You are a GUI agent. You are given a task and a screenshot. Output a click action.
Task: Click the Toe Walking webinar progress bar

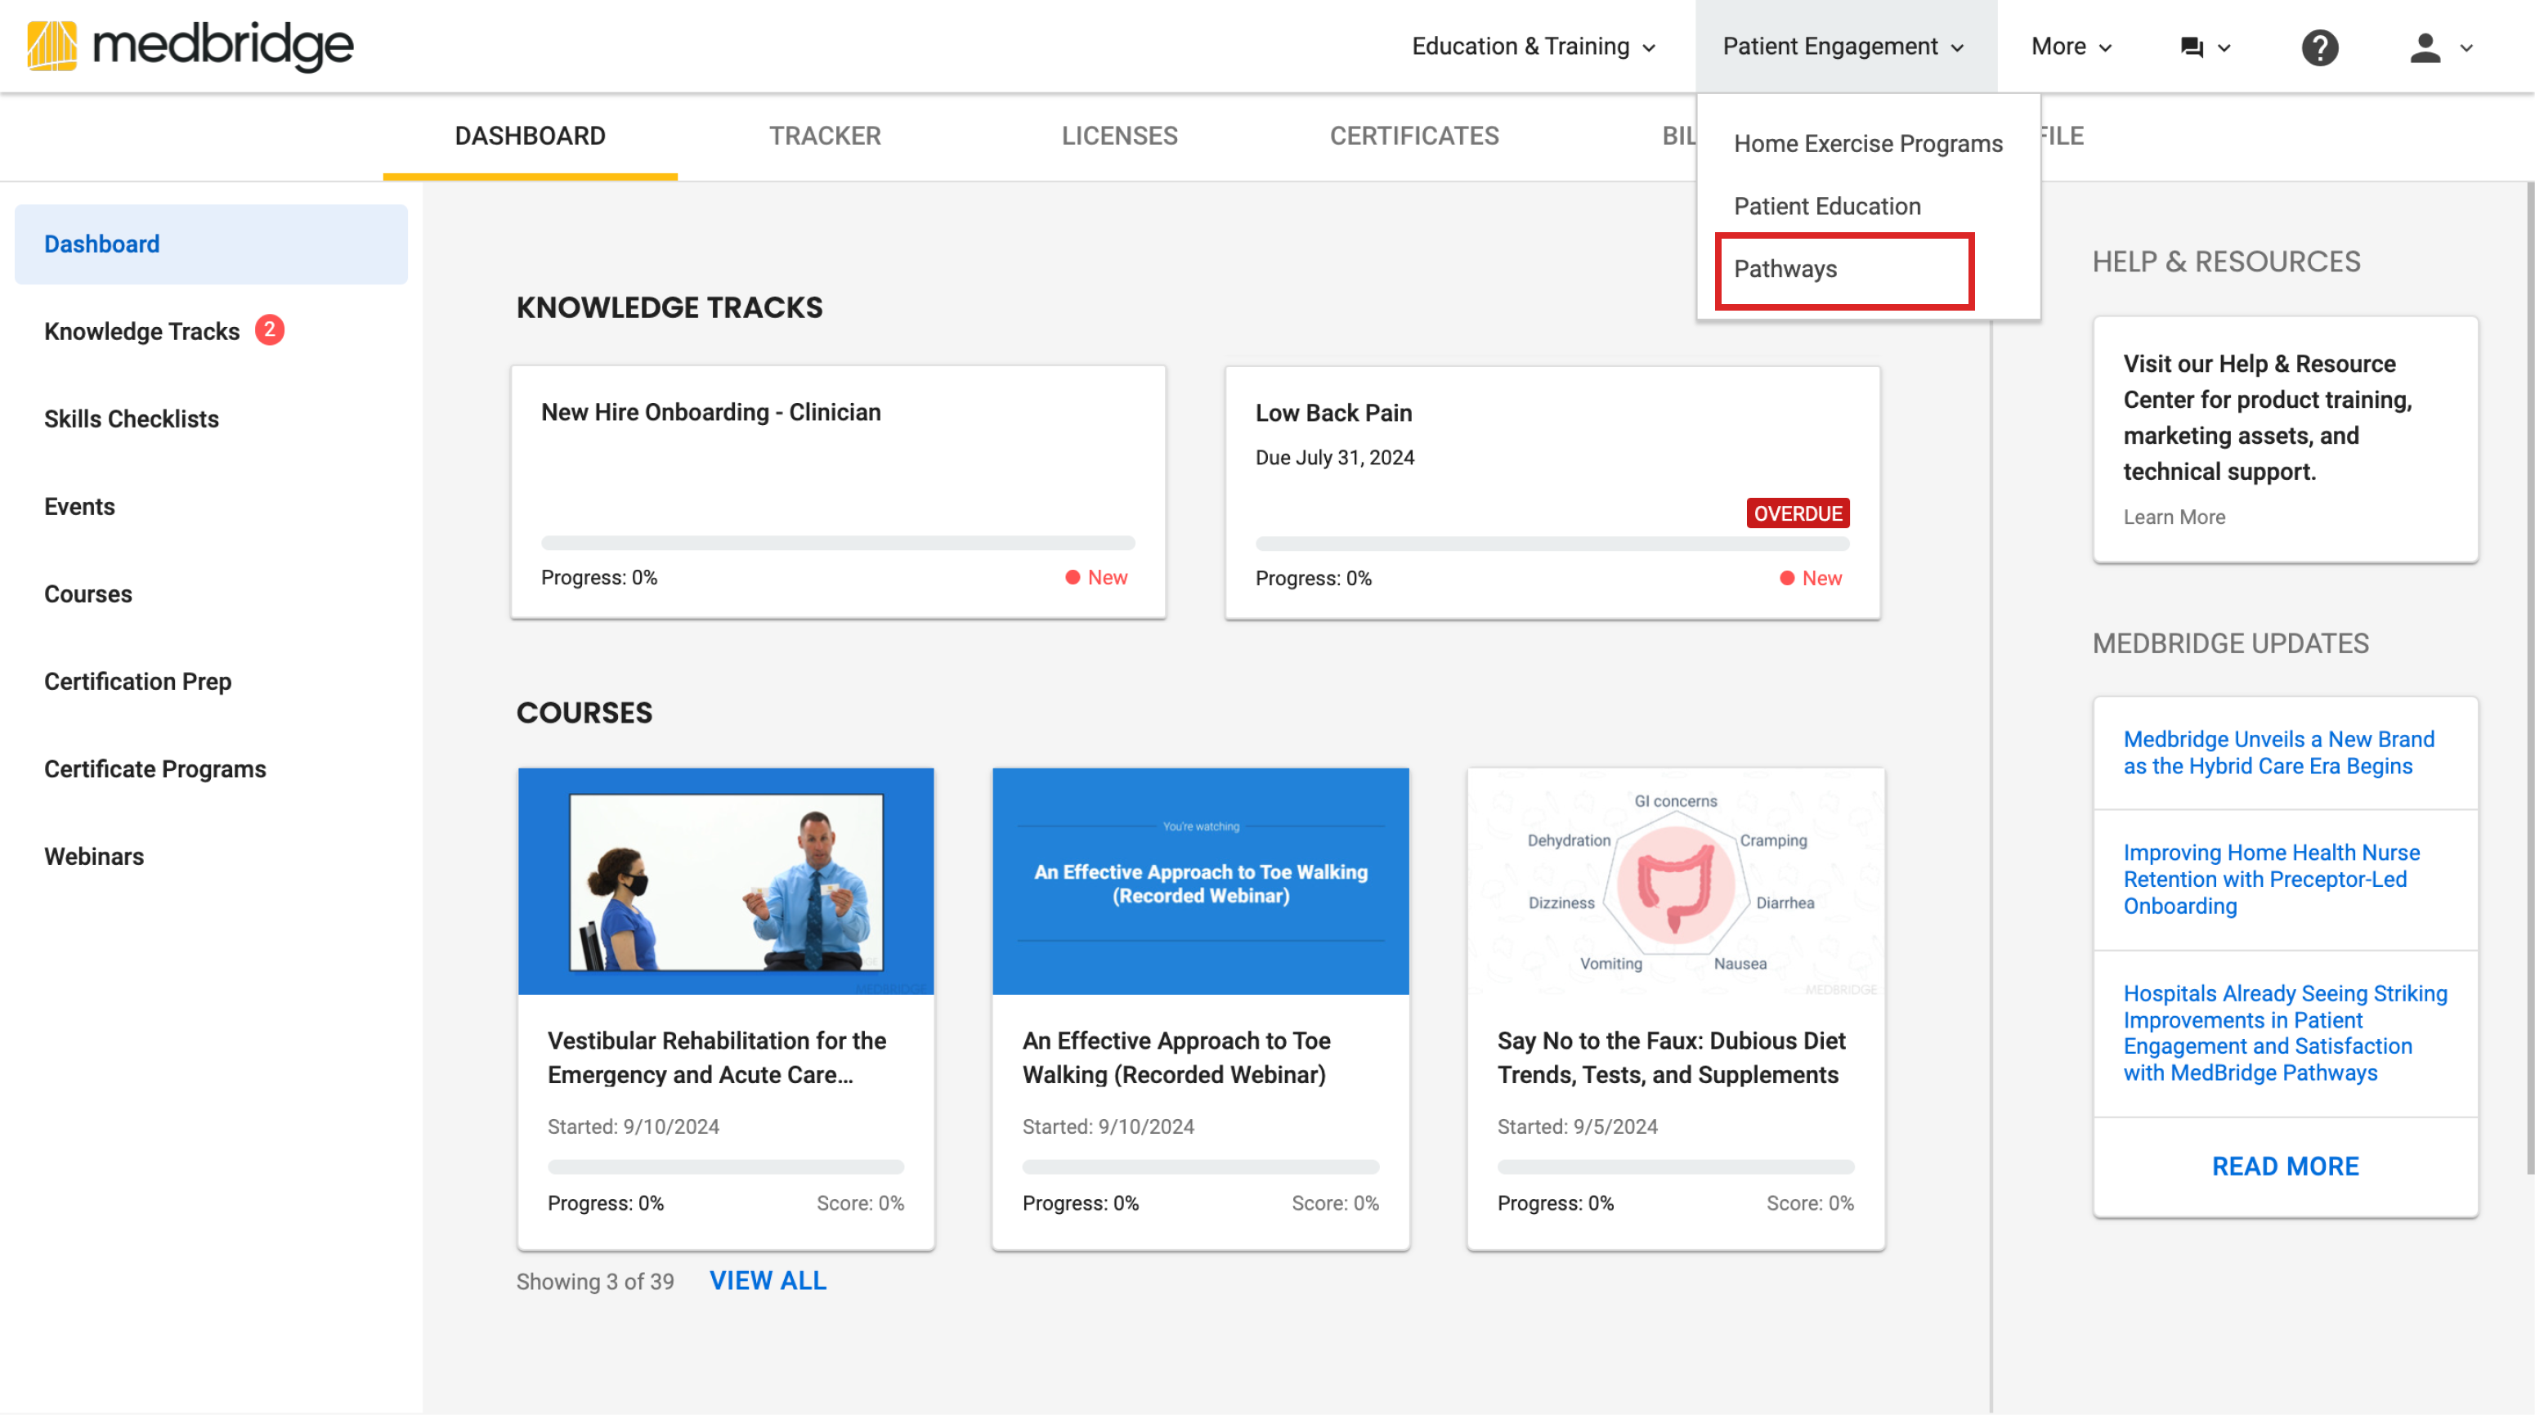1201,1167
